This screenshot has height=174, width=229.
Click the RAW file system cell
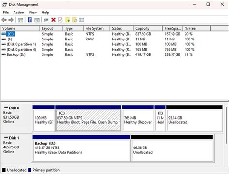click(89, 39)
